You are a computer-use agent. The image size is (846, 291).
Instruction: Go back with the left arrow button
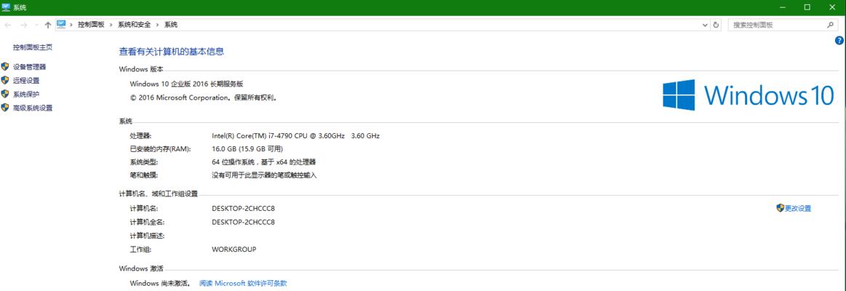click(7, 25)
